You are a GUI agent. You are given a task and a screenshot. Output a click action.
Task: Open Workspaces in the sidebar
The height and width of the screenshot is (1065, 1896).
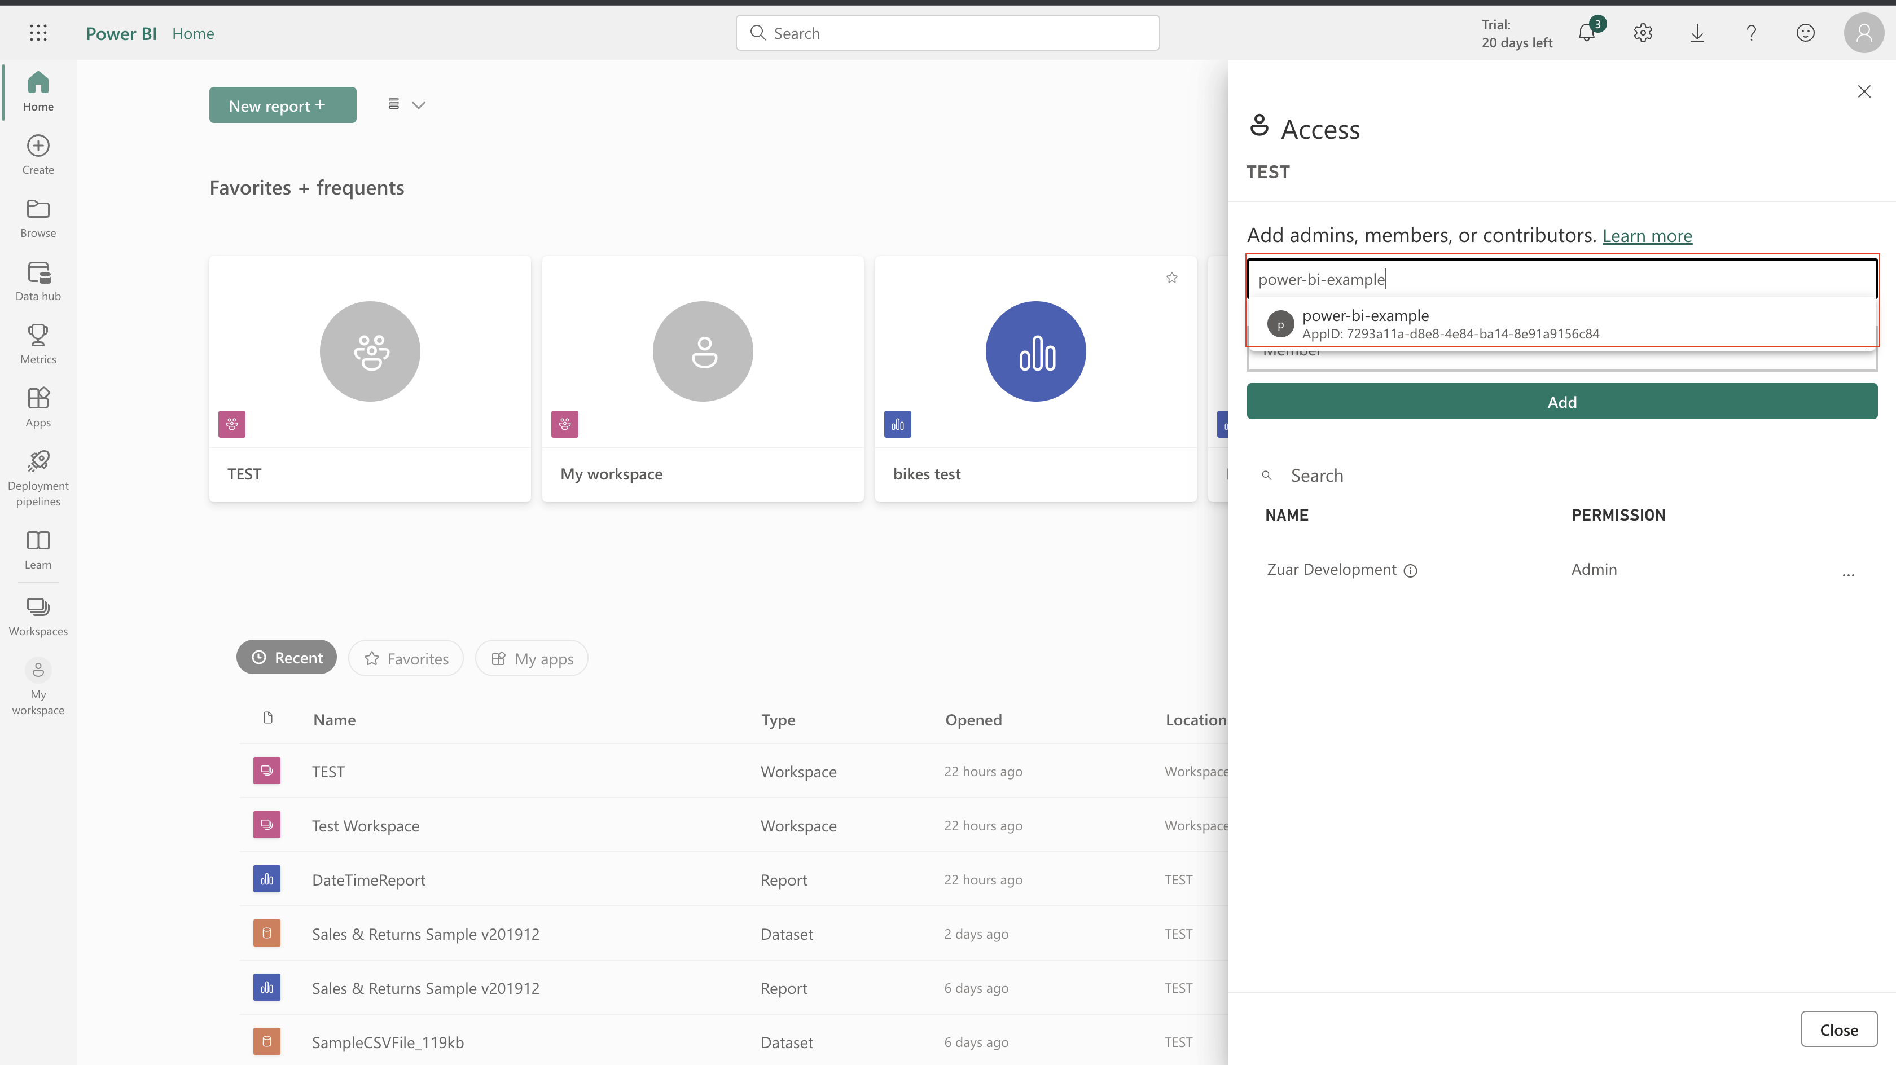point(38,616)
